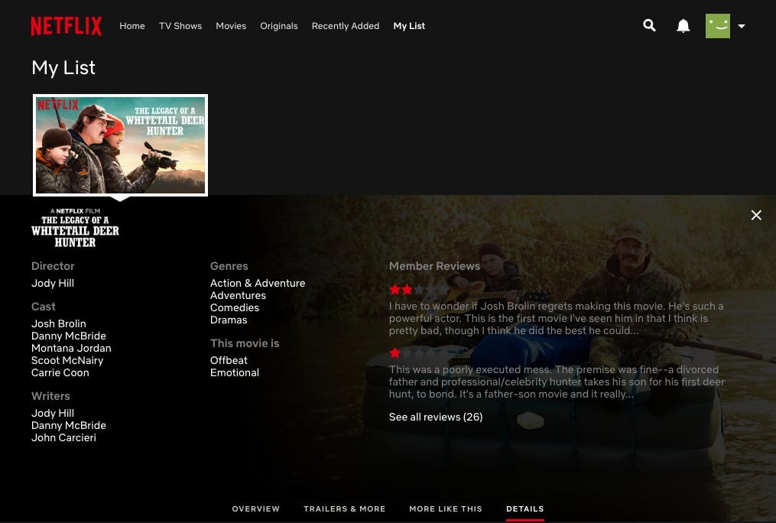Select the Details tab

pyautogui.click(x=525, y=508)
